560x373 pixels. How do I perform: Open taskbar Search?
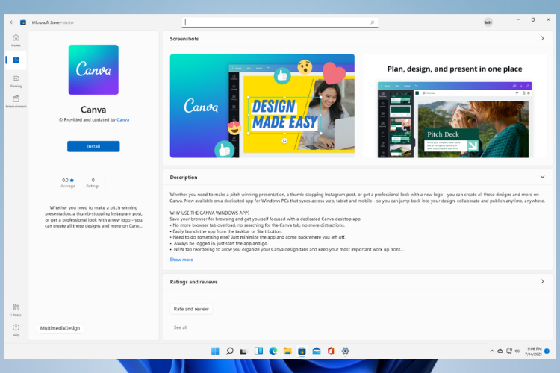230,351
